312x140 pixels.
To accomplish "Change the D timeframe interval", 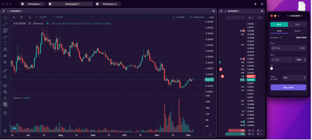I will point(14,17).
